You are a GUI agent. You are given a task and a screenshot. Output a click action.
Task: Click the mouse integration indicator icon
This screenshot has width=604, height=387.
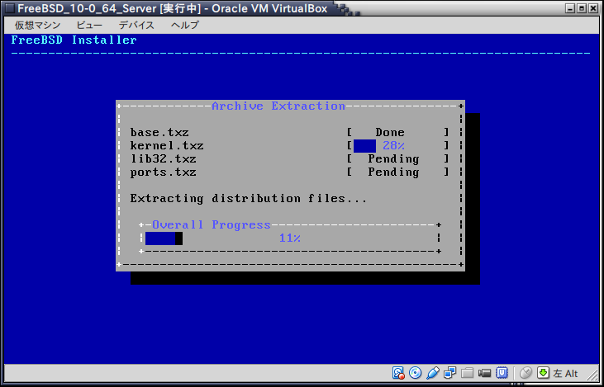(526, 372)
